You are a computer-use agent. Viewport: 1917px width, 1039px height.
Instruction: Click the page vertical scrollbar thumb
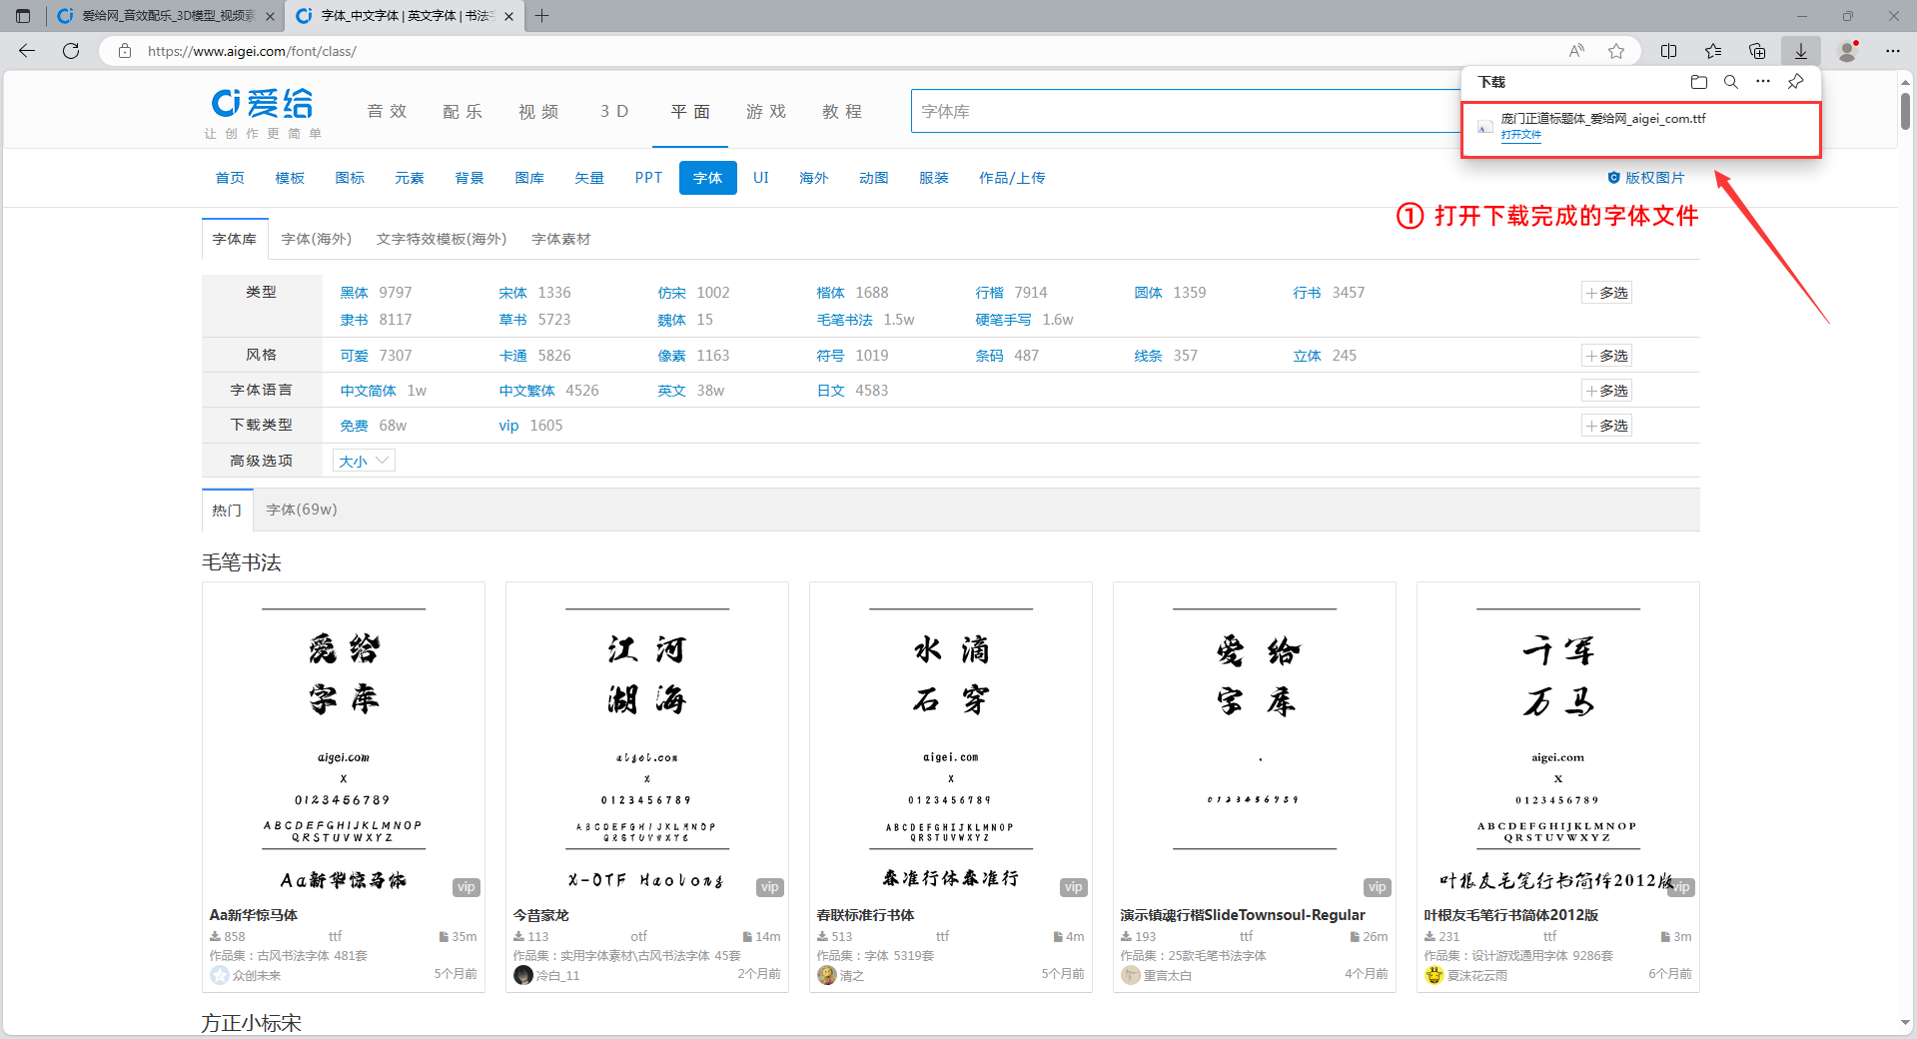[x=1906, y=111]
